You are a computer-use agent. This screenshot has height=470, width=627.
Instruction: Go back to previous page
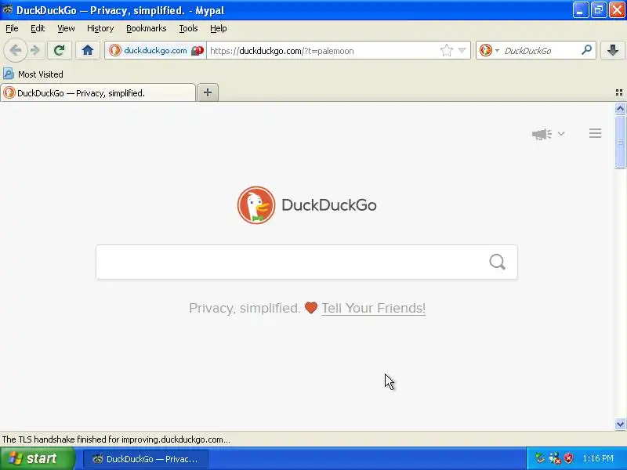coord(15,50)
